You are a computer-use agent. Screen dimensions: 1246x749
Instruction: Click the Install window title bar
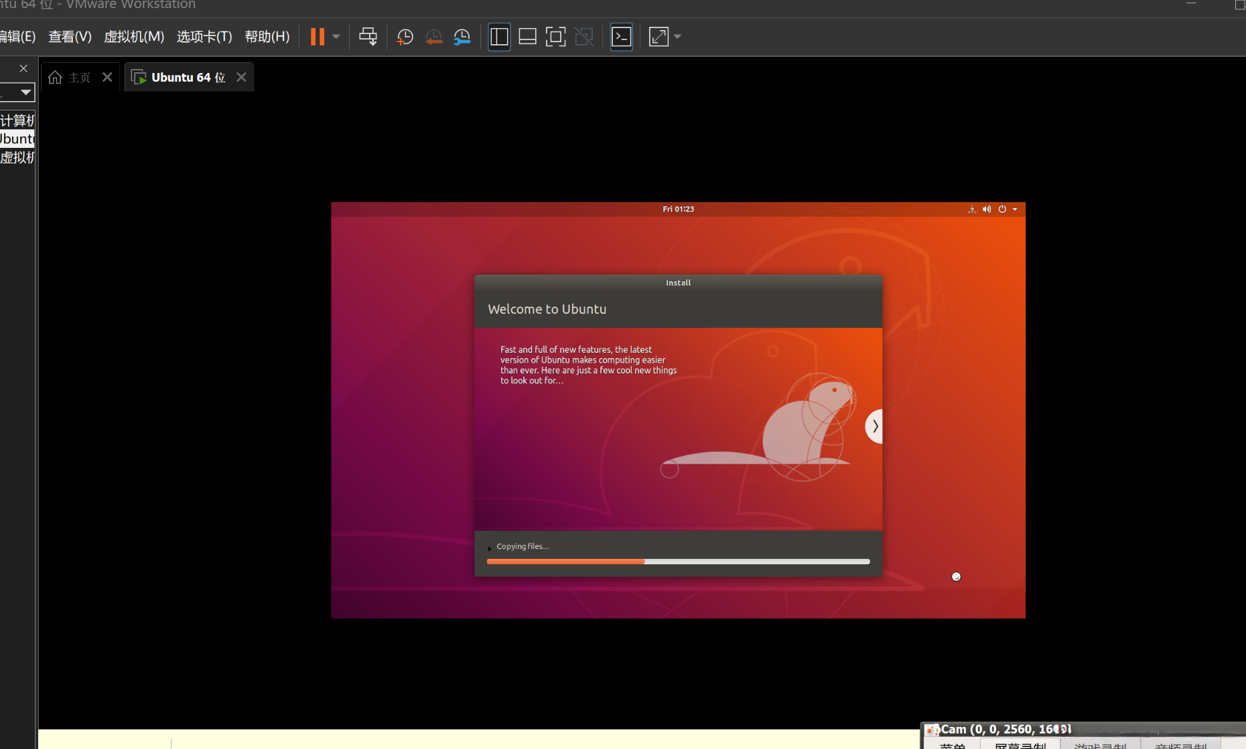tap(678, 282)
